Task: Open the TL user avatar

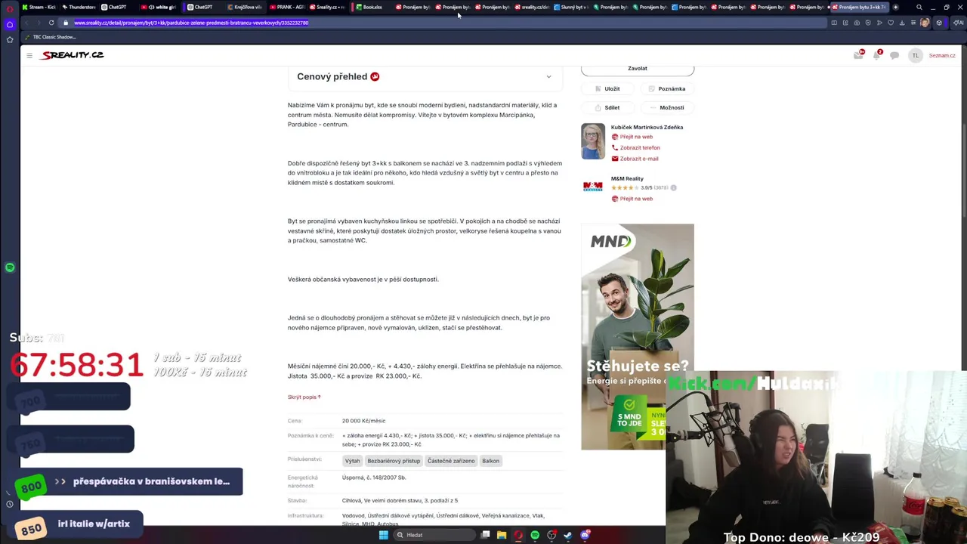Action: (915, 55)
